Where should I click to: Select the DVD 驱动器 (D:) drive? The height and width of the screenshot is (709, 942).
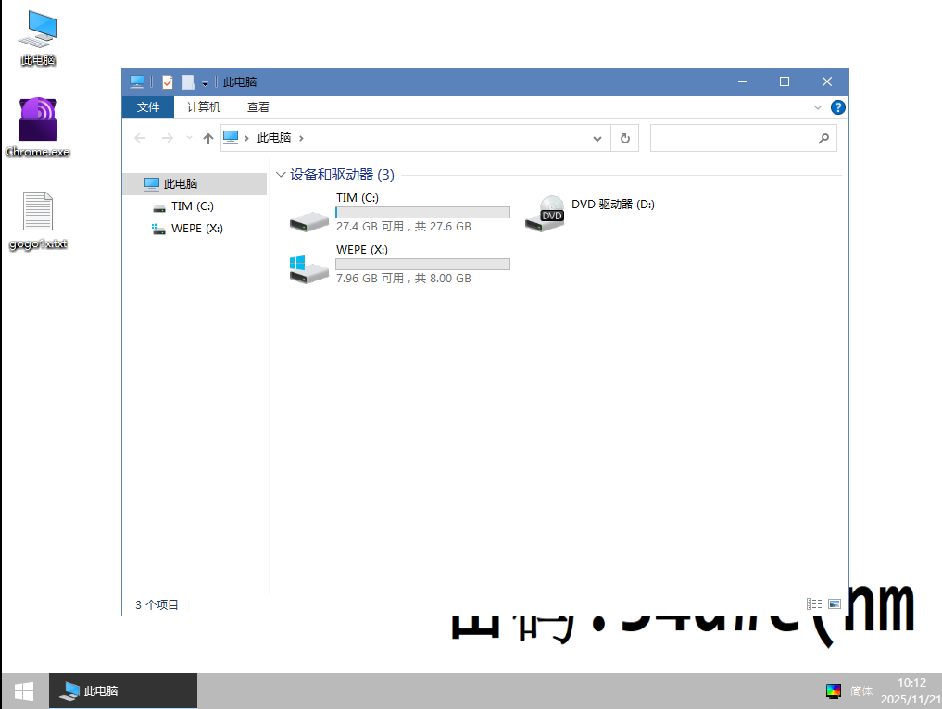coord(593,213)
